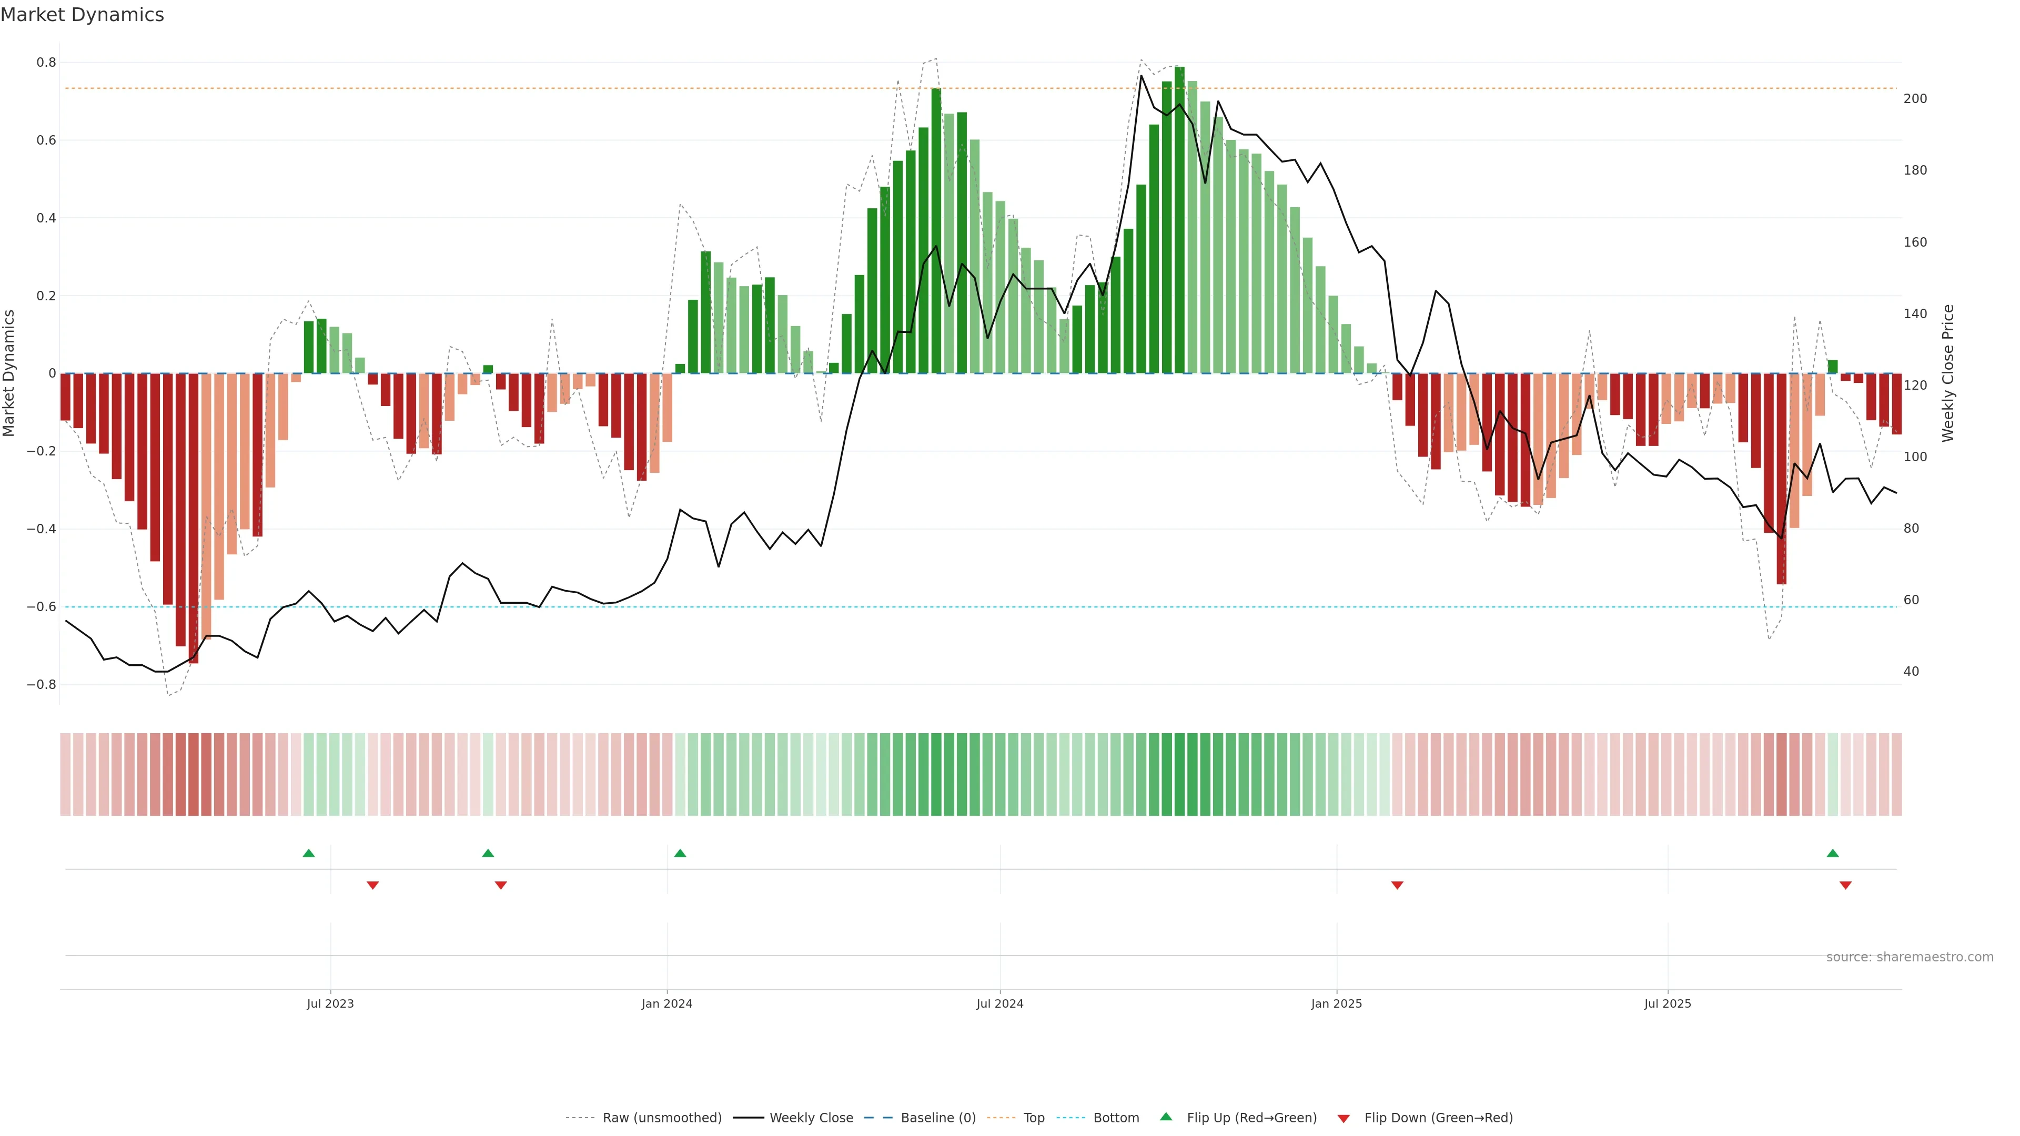Click the Weekly Close Price axis title

coord(1948,373)
